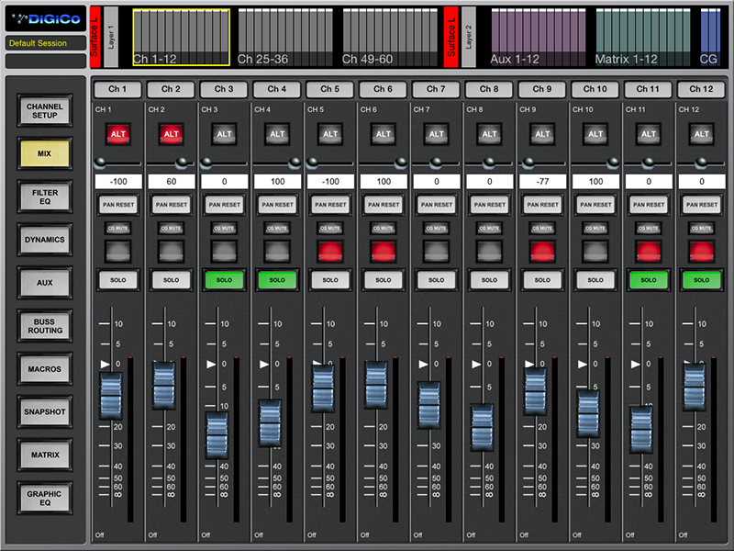This screenshot has height=551, width=734.
Task: Unsolo channel 3
Action: tap(224, 280)
